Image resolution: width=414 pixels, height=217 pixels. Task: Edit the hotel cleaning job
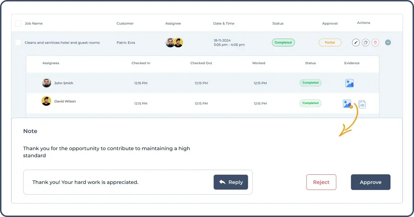(x=356, y=42)
